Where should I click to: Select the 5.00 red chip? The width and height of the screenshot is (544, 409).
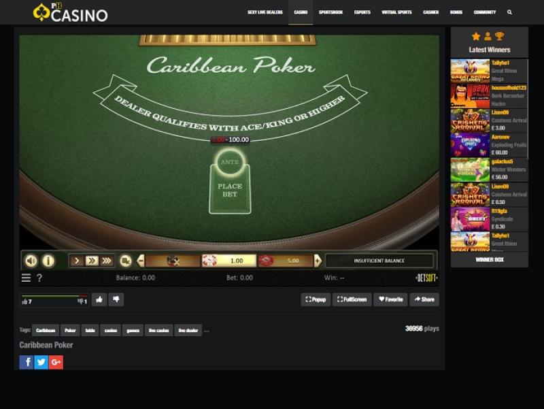286,261
